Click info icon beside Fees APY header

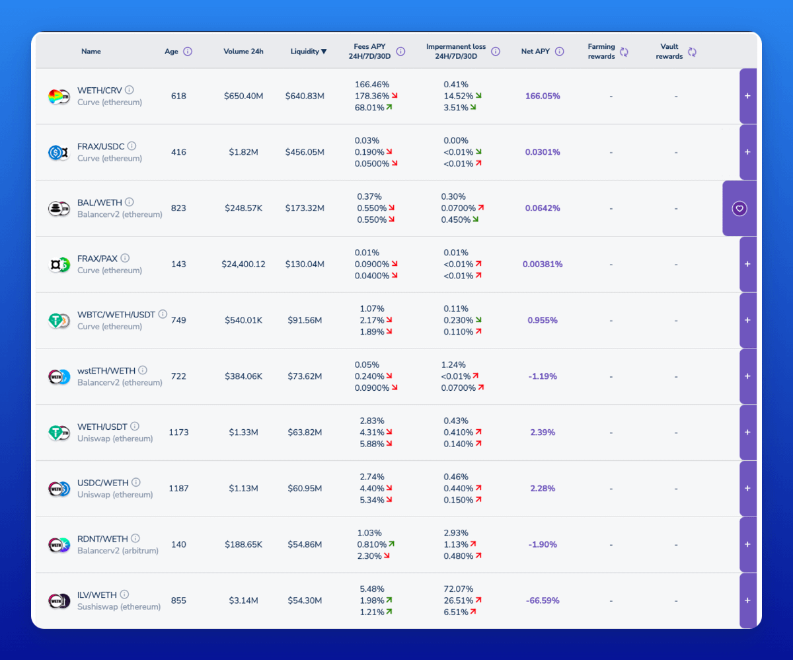pos(400,52)
